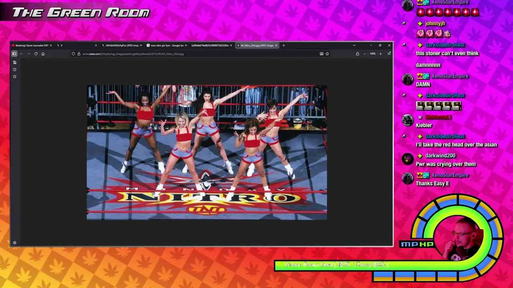The image size is (513, 288).
Task: Open the browser home page
Action: [43, 54]
